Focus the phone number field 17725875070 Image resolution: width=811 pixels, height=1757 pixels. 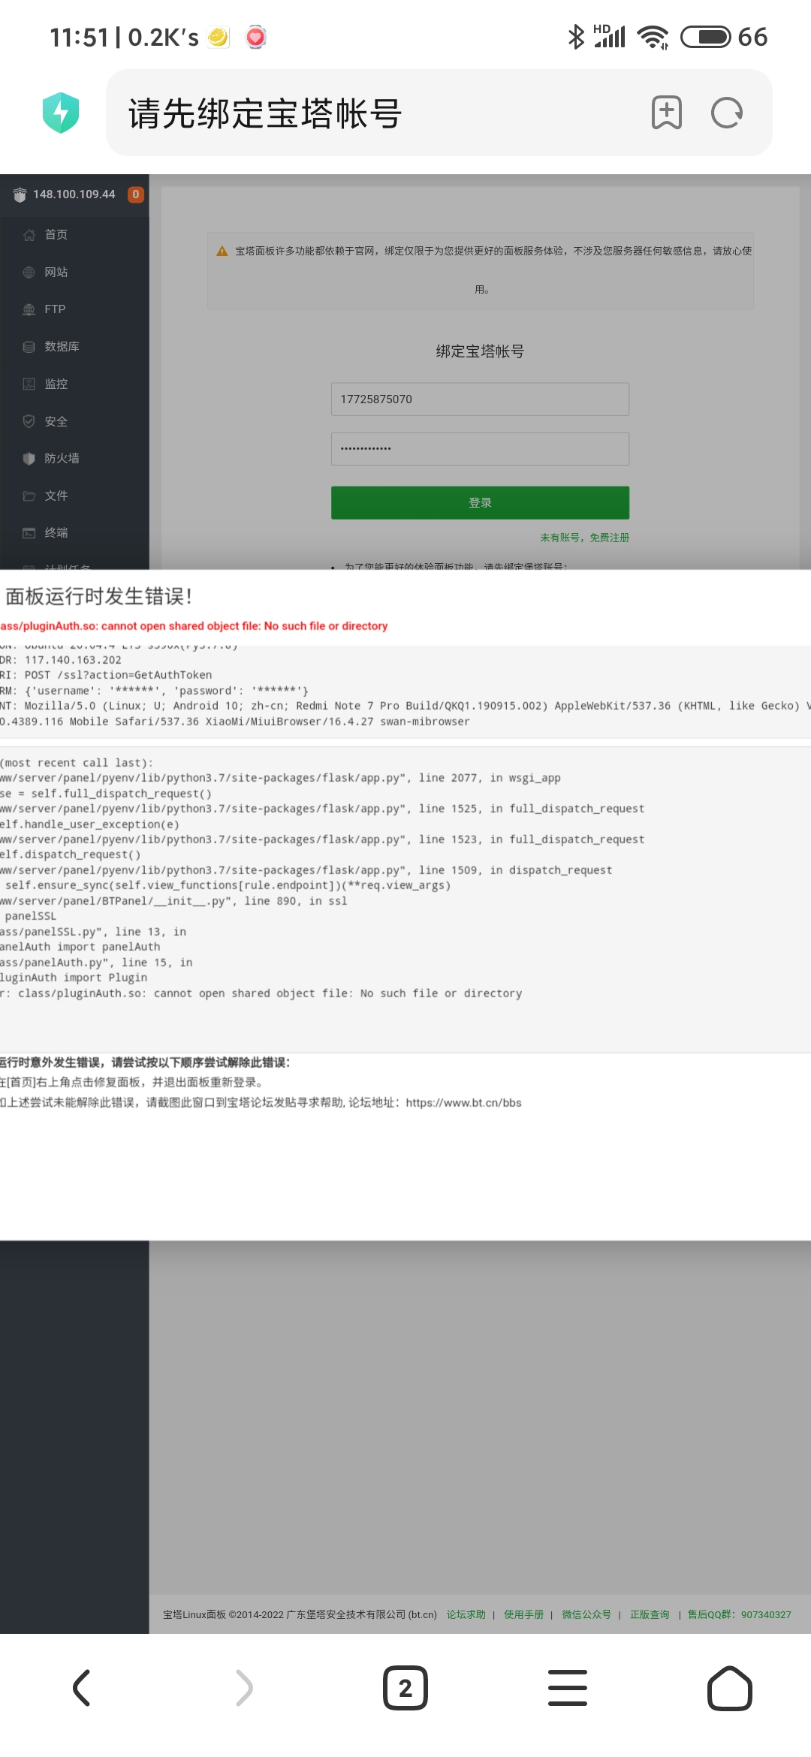480,399
